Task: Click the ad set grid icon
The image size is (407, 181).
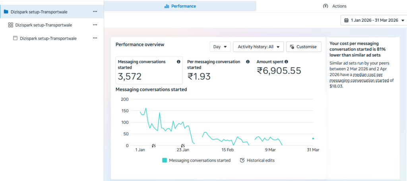Action: [11, 25]
